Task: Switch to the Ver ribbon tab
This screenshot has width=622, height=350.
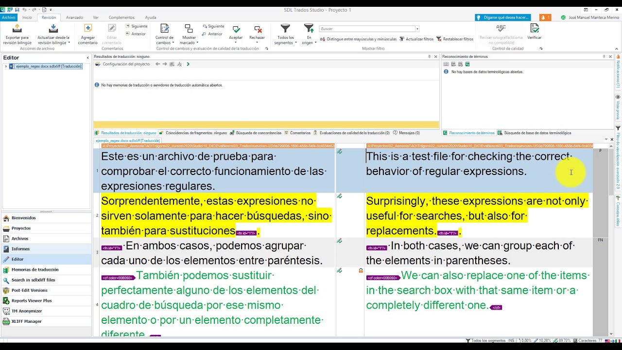Action: click(x=96, y=17)
